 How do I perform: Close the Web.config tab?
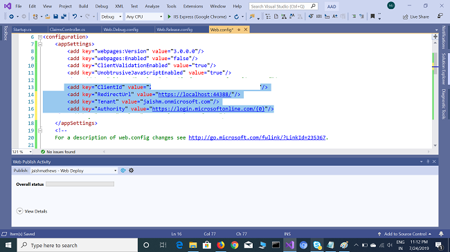[246, 30]
